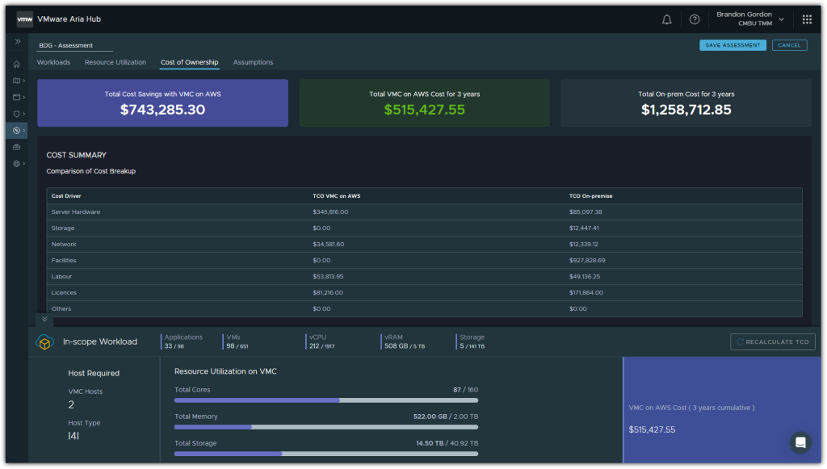Open the map icon in the sidebar

(17, 81)
